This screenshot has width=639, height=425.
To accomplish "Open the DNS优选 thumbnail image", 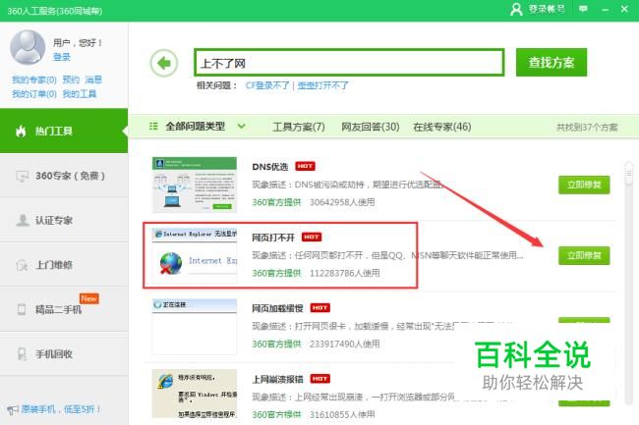I will tap(195, 186).
